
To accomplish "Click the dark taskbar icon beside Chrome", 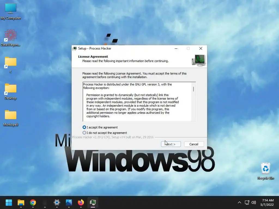I will pyautogui.click(x=45, y=202).
